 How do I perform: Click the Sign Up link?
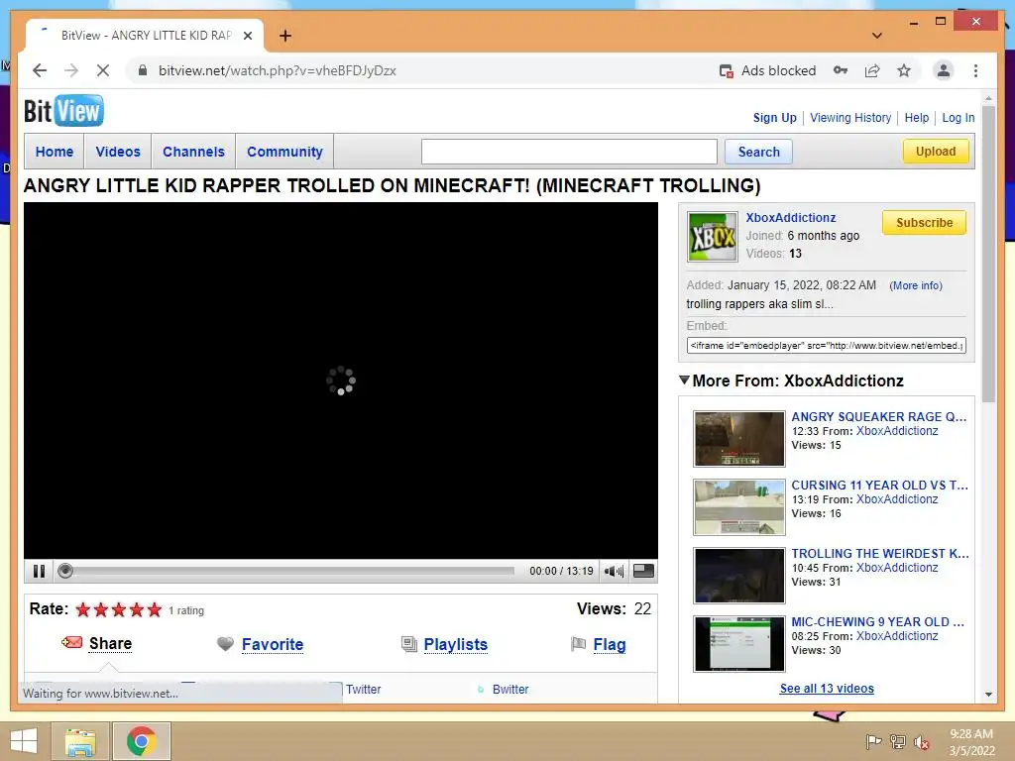[774, 118]
